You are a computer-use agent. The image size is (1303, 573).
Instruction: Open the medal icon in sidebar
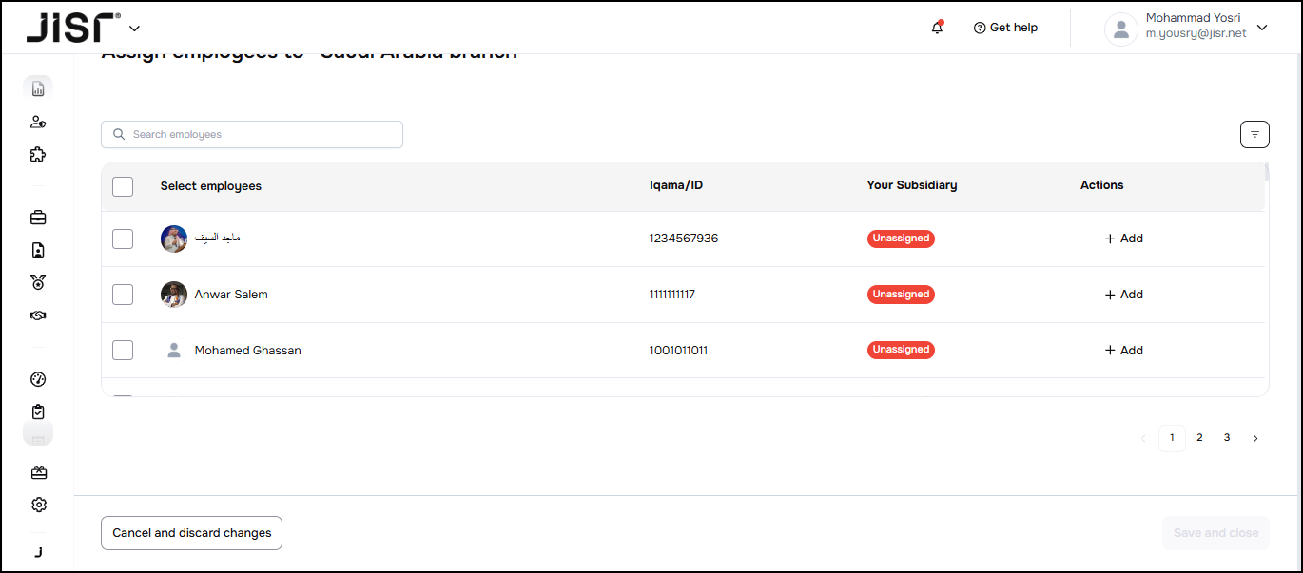click(38, 282)
